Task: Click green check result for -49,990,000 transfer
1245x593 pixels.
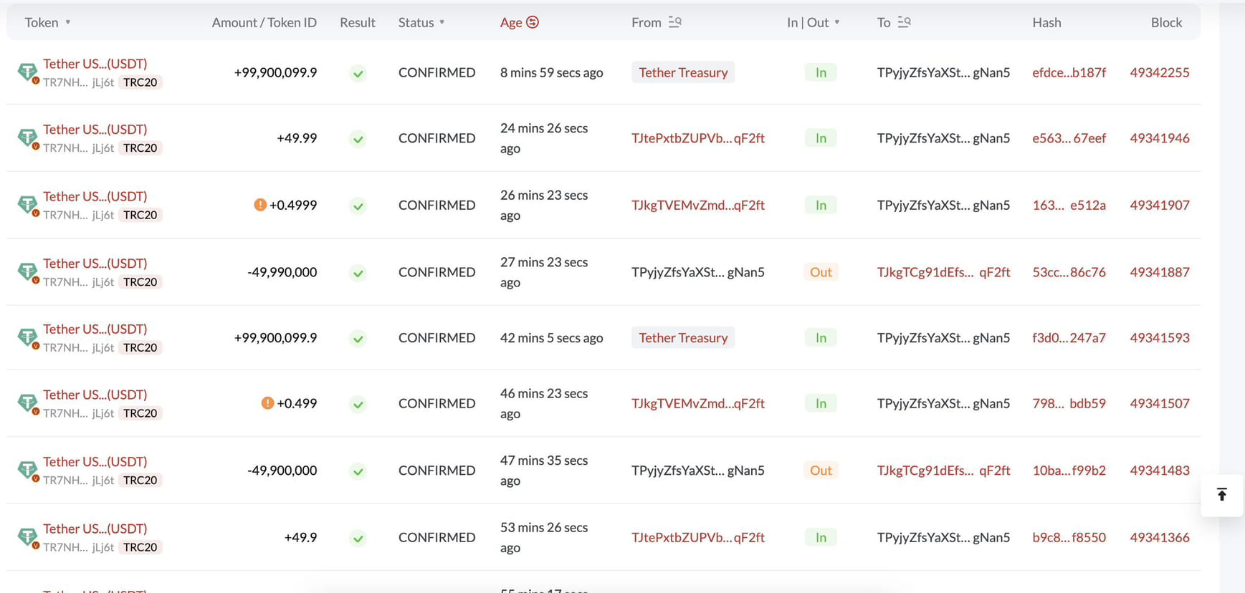Action: click(358, 273)
